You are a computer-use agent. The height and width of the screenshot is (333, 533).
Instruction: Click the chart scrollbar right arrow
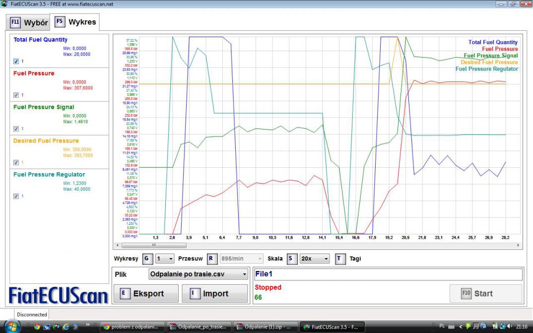tap(518, 245)
